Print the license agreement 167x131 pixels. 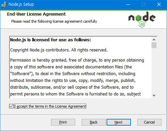pos(63,122)
